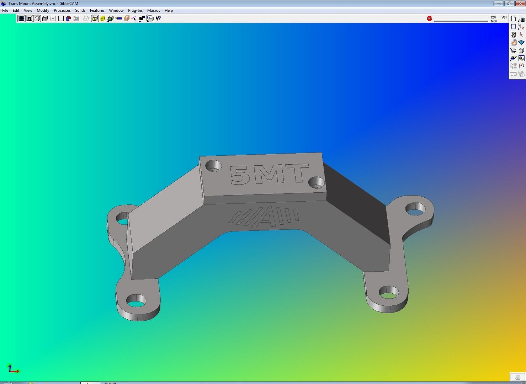This screenshot has width=526, height=384.
Task: Click the grayed double-bracket icon at palette bottom
Action: (x=514, y=74)
